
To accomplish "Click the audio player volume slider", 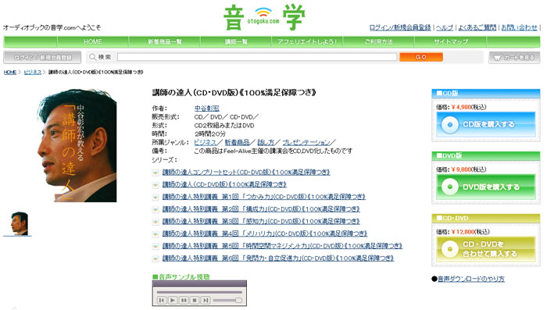I will coord(227,300).
